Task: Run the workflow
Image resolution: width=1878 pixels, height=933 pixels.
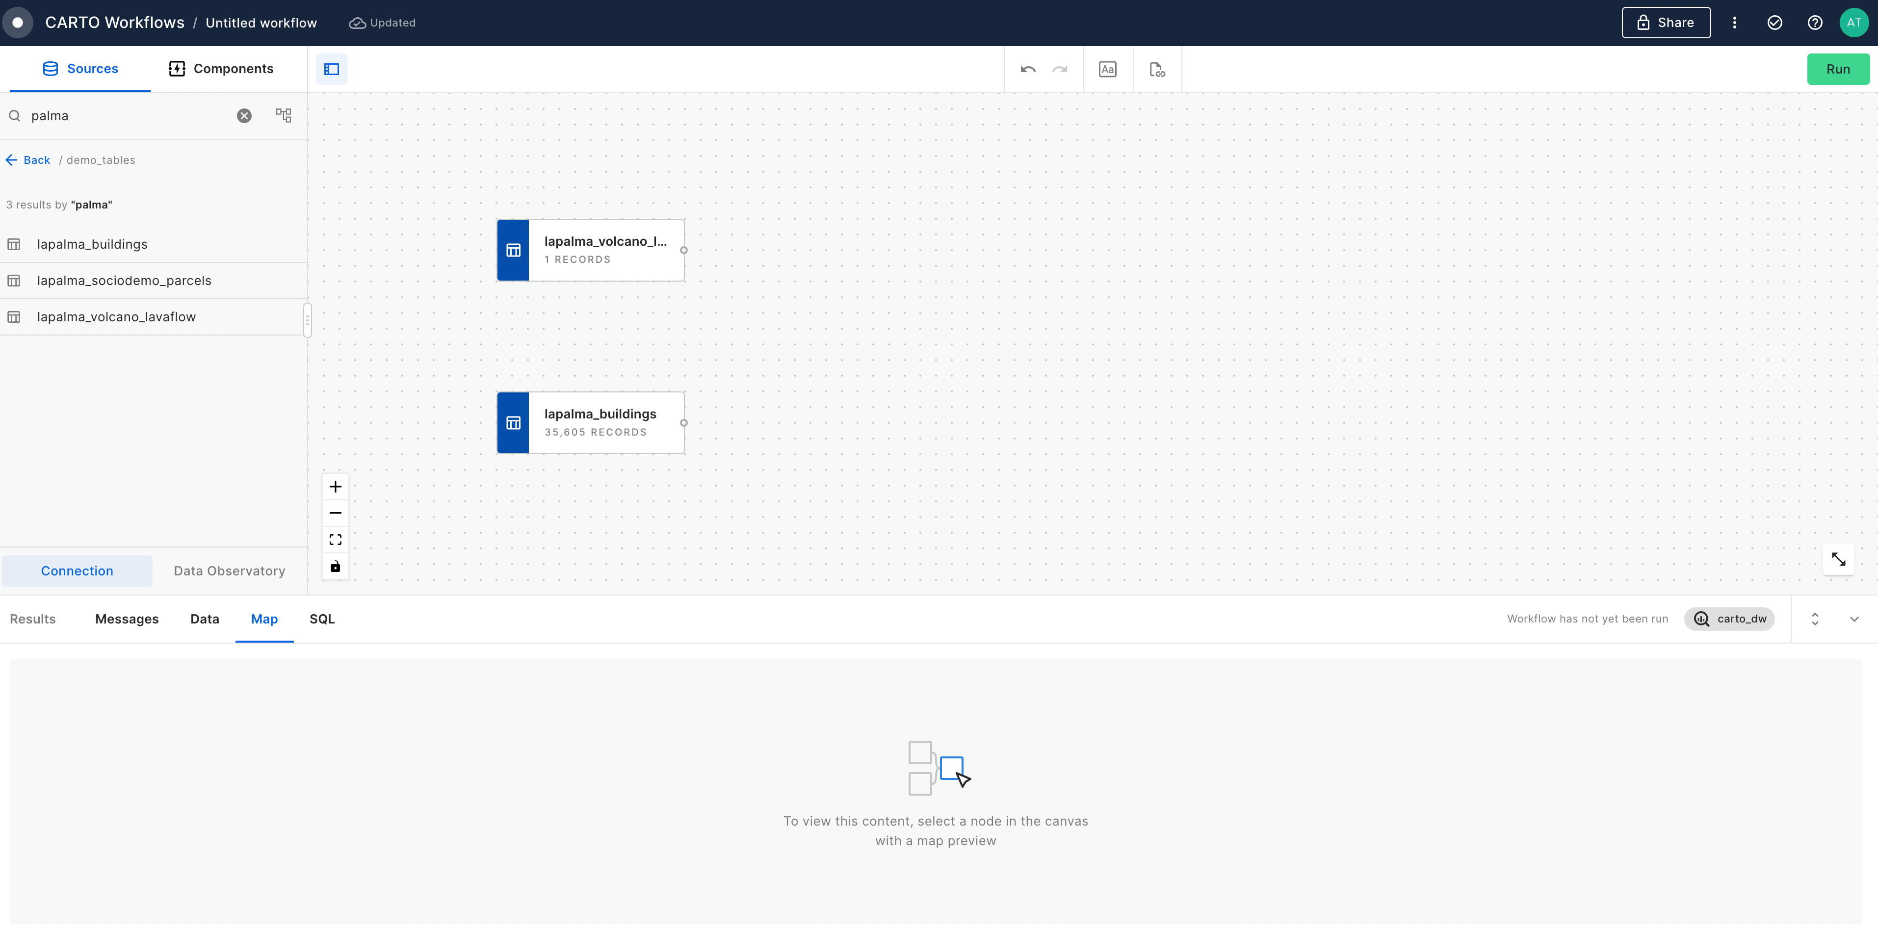Action: pos(1838,69)
